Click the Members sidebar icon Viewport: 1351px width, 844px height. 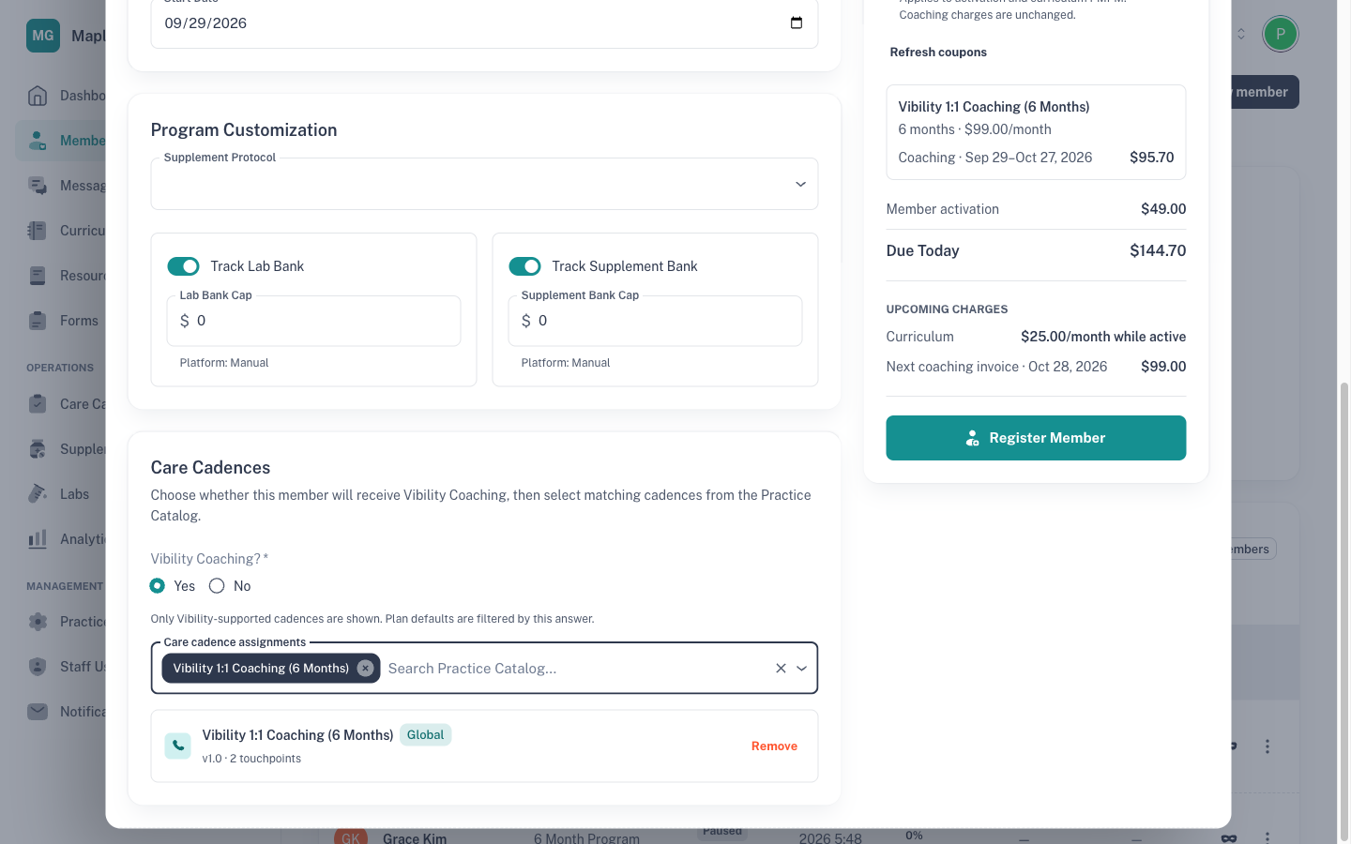[38, 141]
